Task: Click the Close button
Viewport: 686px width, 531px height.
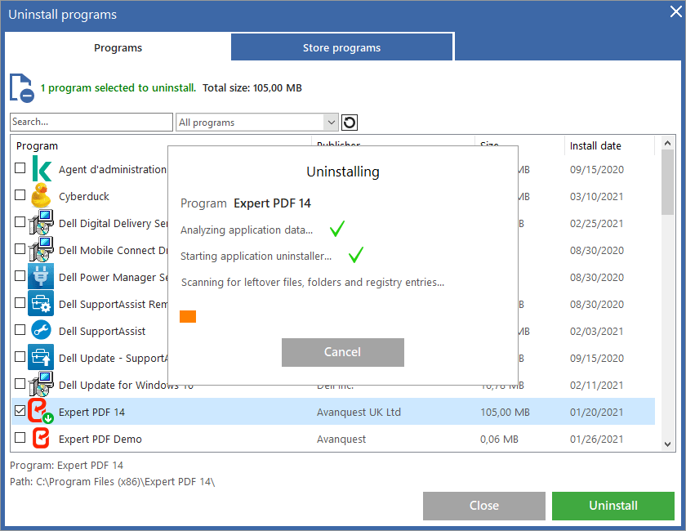Action: pos(484,506)
